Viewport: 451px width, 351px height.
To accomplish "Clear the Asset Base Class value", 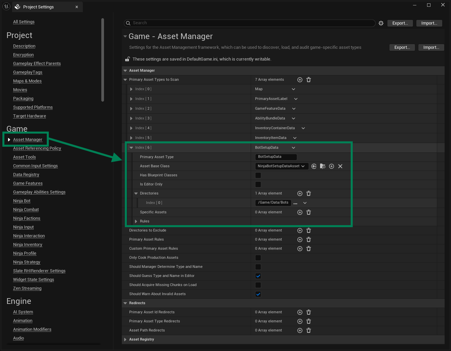I will (x=340, y=166).
